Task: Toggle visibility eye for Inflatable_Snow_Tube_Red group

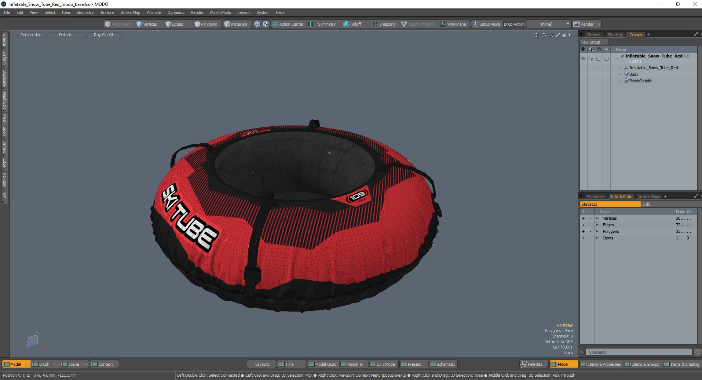Action: [583, 59]
